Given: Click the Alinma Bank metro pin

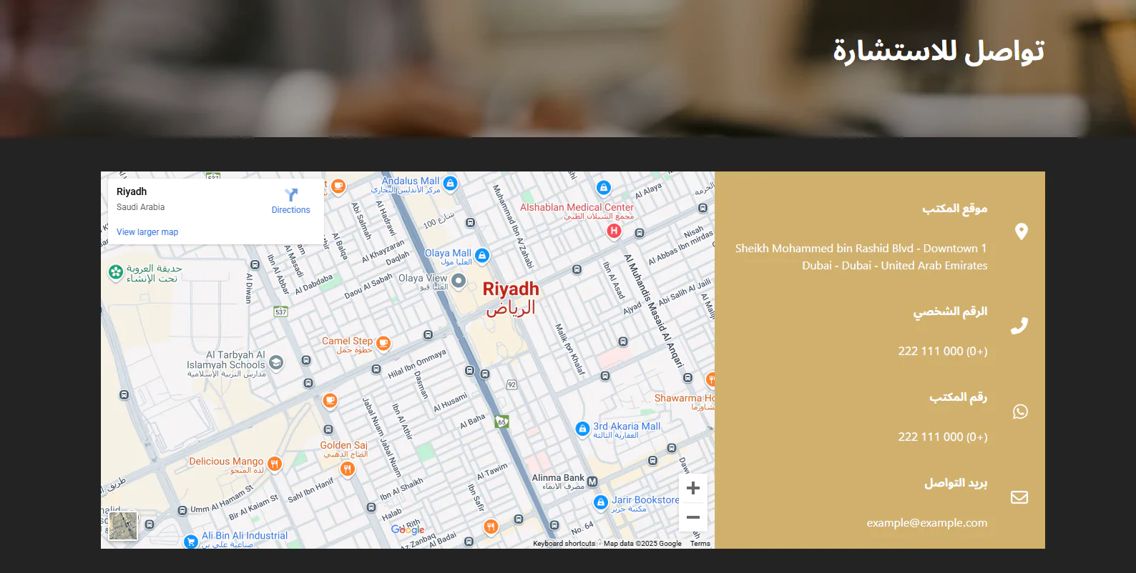Looking at the screenshot, I should point(592,482).
